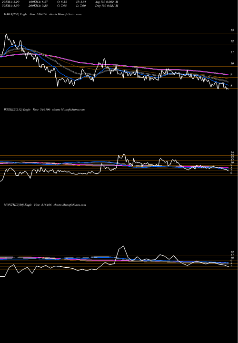Click axis label 13 on daily chart
Screen dimensions: 238x343
(x=232, y=30)
